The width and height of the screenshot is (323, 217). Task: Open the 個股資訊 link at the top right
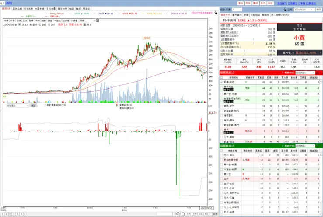point(282,3)
